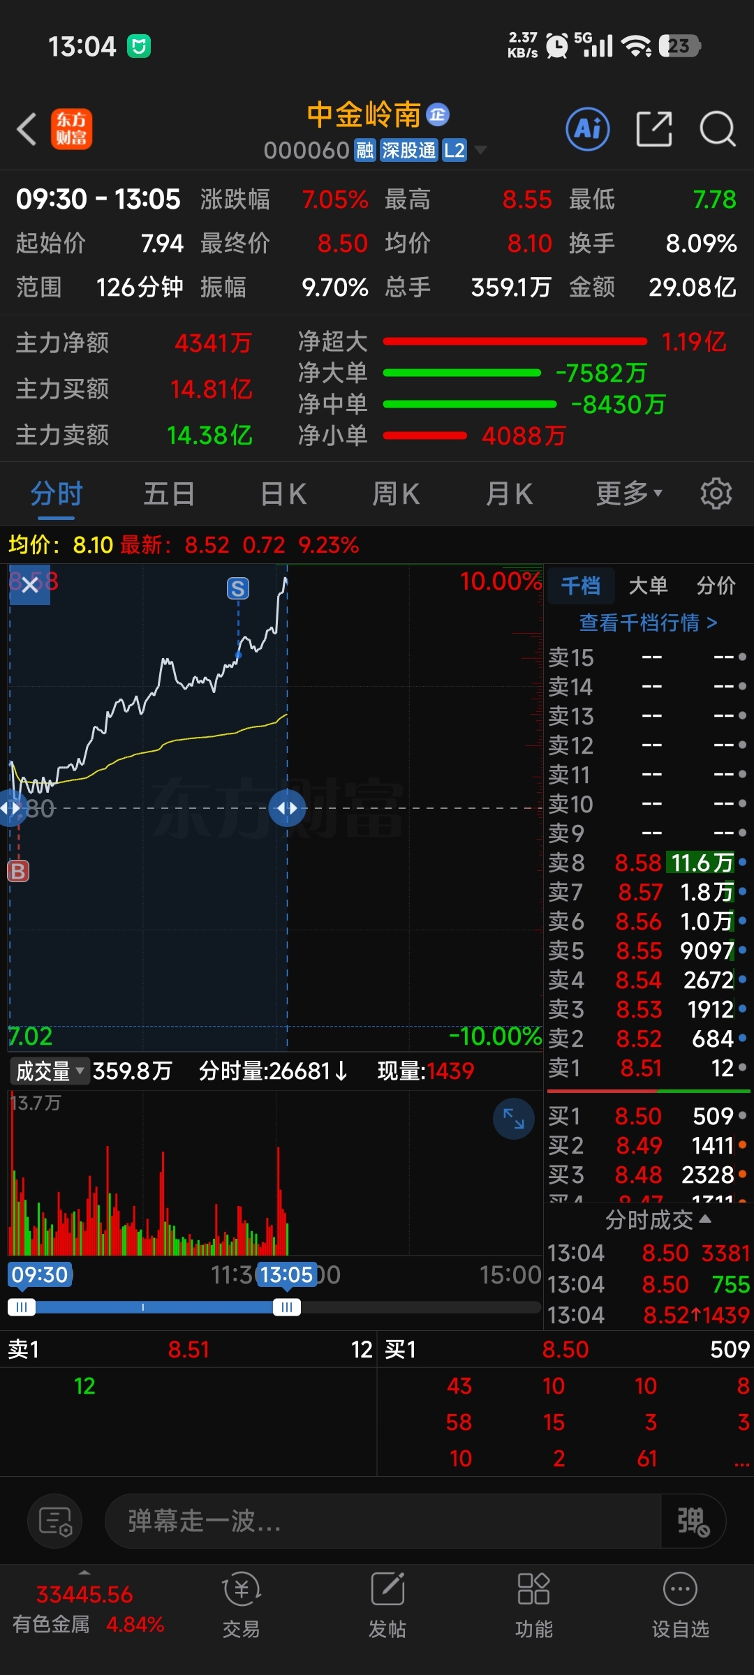Screen dimensions: 754x1675
Task: Tap the 净小单 4088万 bar
Action: (x=425, y=435)
